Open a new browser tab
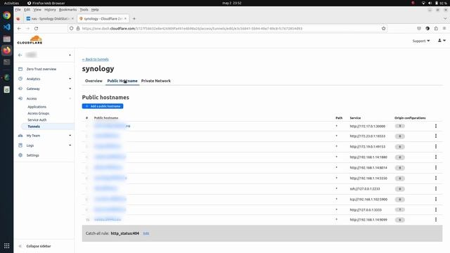 134,19
